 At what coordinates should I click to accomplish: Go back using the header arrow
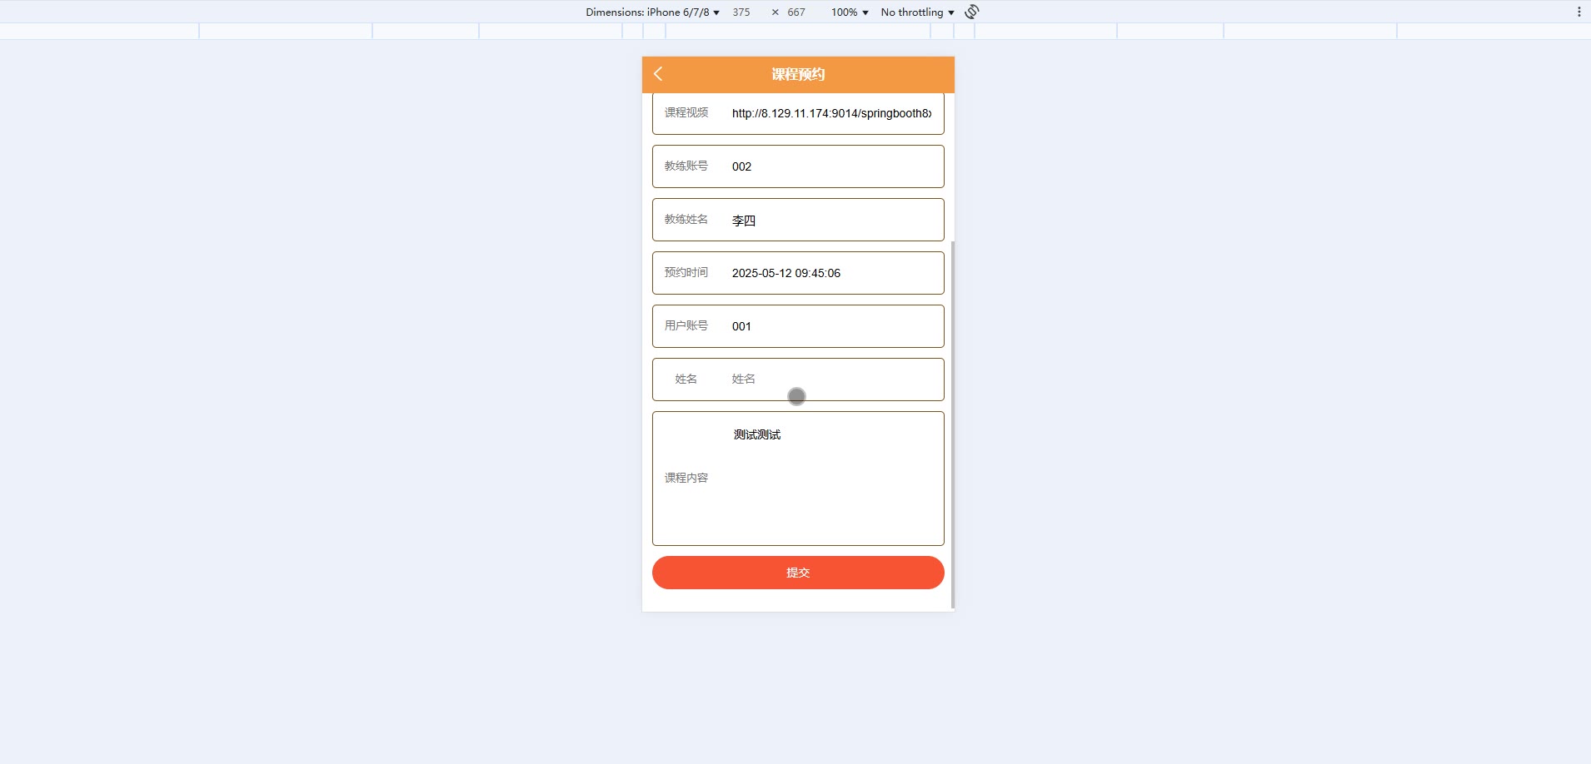pos(658,74)
